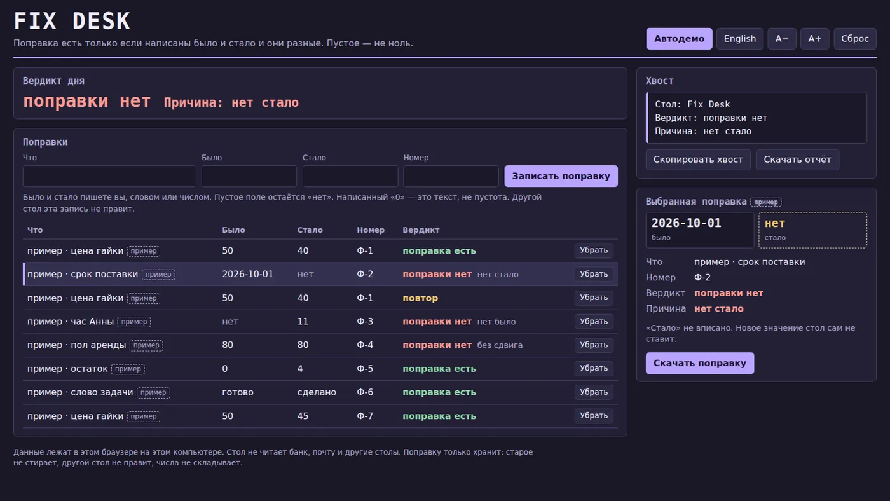The width and height of the screenshot is (890, 501).
Task: Click Стол: Fix Desk line in Хвост
Action: coord(693,104)
